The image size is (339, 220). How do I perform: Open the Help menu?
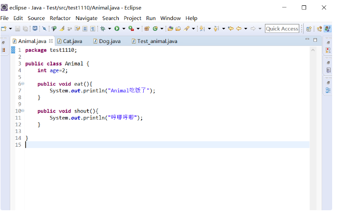[191, 18]
